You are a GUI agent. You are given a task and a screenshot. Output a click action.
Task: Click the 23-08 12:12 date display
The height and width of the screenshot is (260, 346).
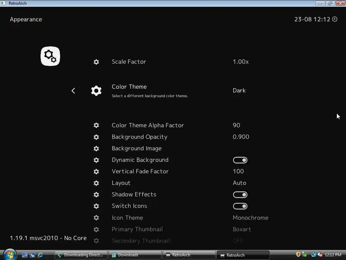pyautogui.click(x=312, y=19)
